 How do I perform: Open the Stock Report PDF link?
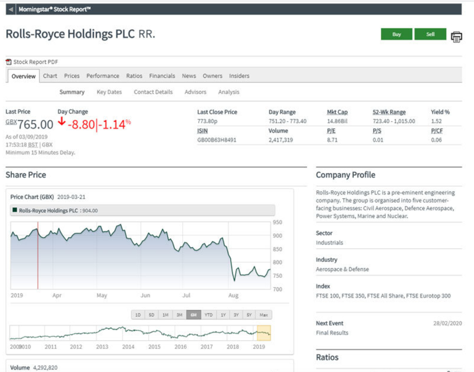point(36,62)
